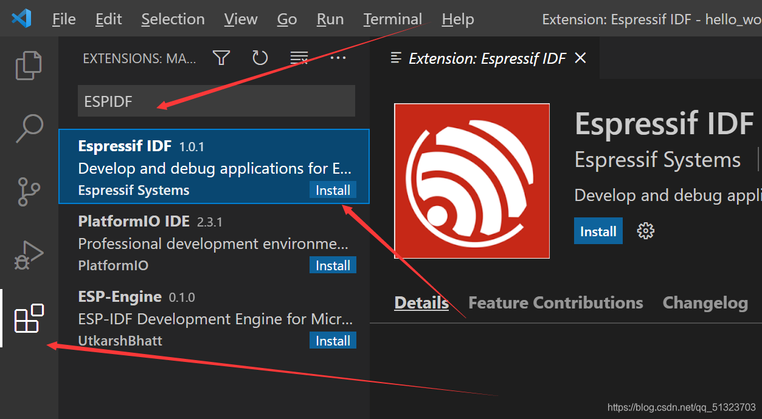Click the VS Code logo icon
Screen dimensions: 762x419
(21, 19)
